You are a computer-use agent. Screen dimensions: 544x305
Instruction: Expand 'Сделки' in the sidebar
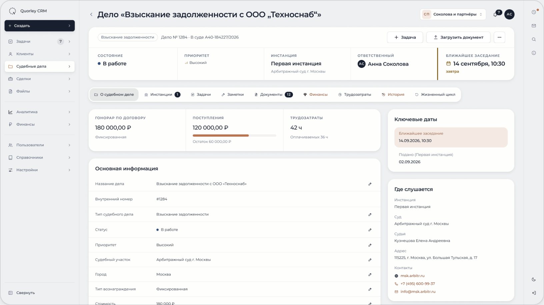pyautogui.click(x=69, y=79)
